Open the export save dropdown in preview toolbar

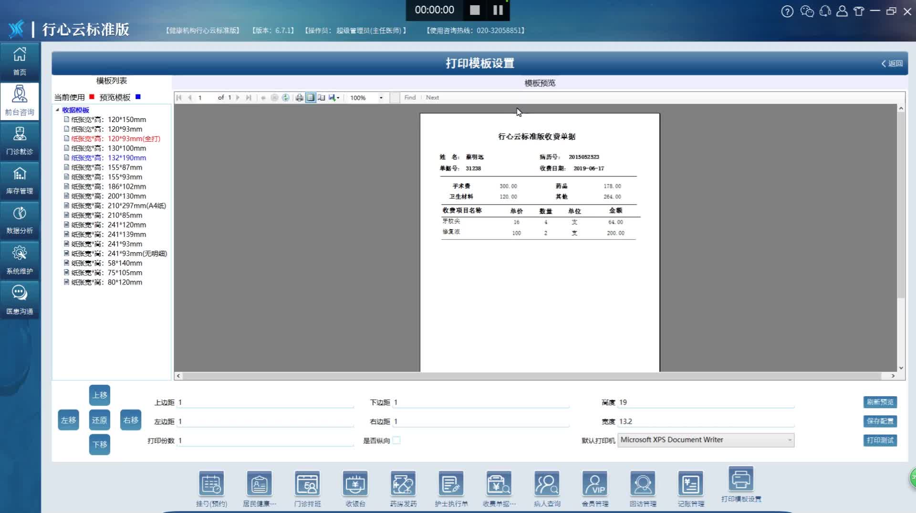pyautogui.click(x=334, y=98)
